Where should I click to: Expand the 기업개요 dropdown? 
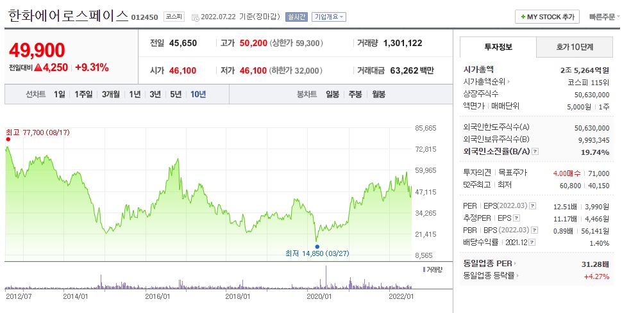329,17
